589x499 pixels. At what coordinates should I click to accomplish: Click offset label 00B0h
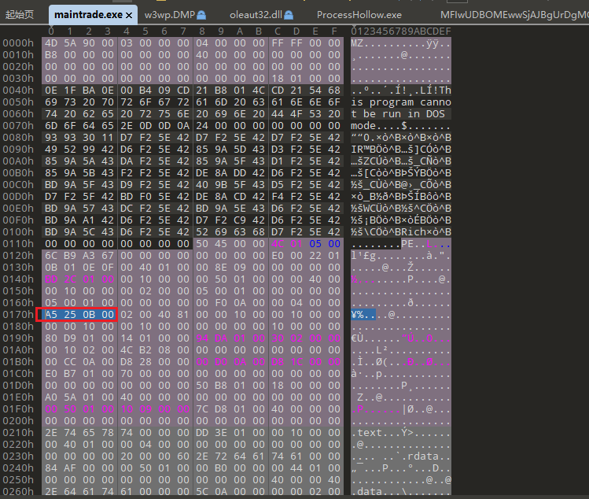(18, 173)
